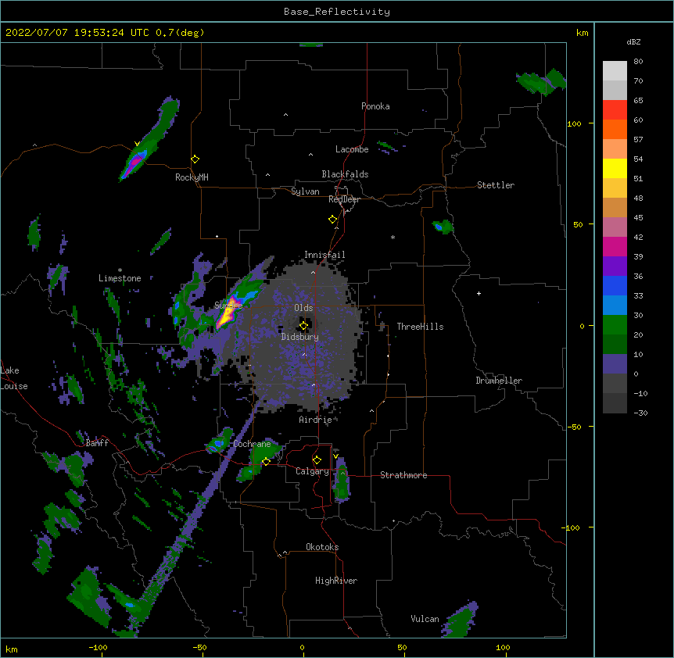Select the light gray 70–80 dBZ legend swatch
This screenshot has width=674, height=658.
tap(615, 71)
